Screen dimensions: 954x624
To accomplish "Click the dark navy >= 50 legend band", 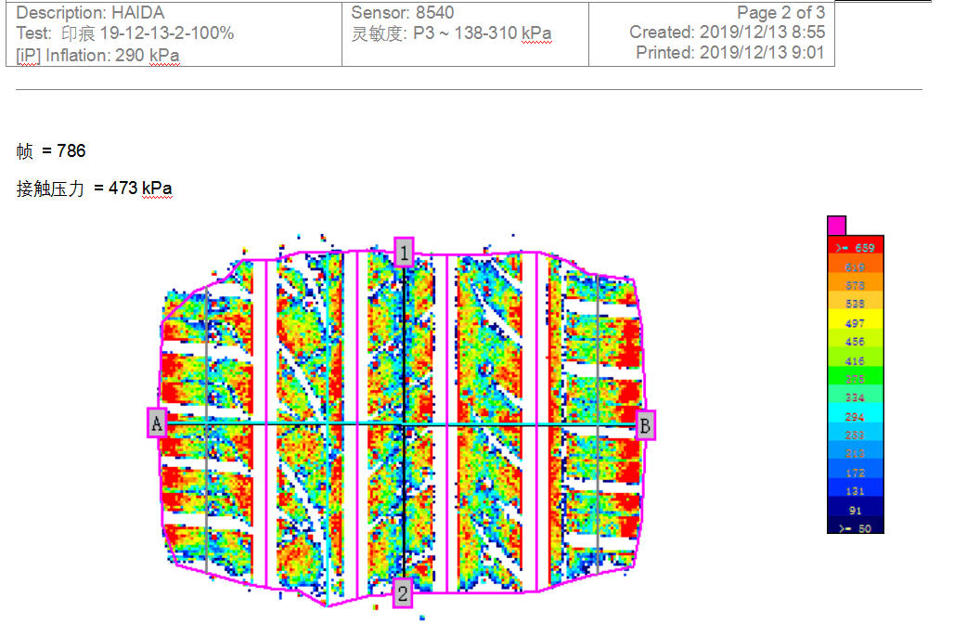I will pos(855,528).
